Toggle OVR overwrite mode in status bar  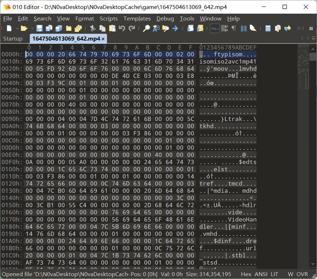pos(302,274)
